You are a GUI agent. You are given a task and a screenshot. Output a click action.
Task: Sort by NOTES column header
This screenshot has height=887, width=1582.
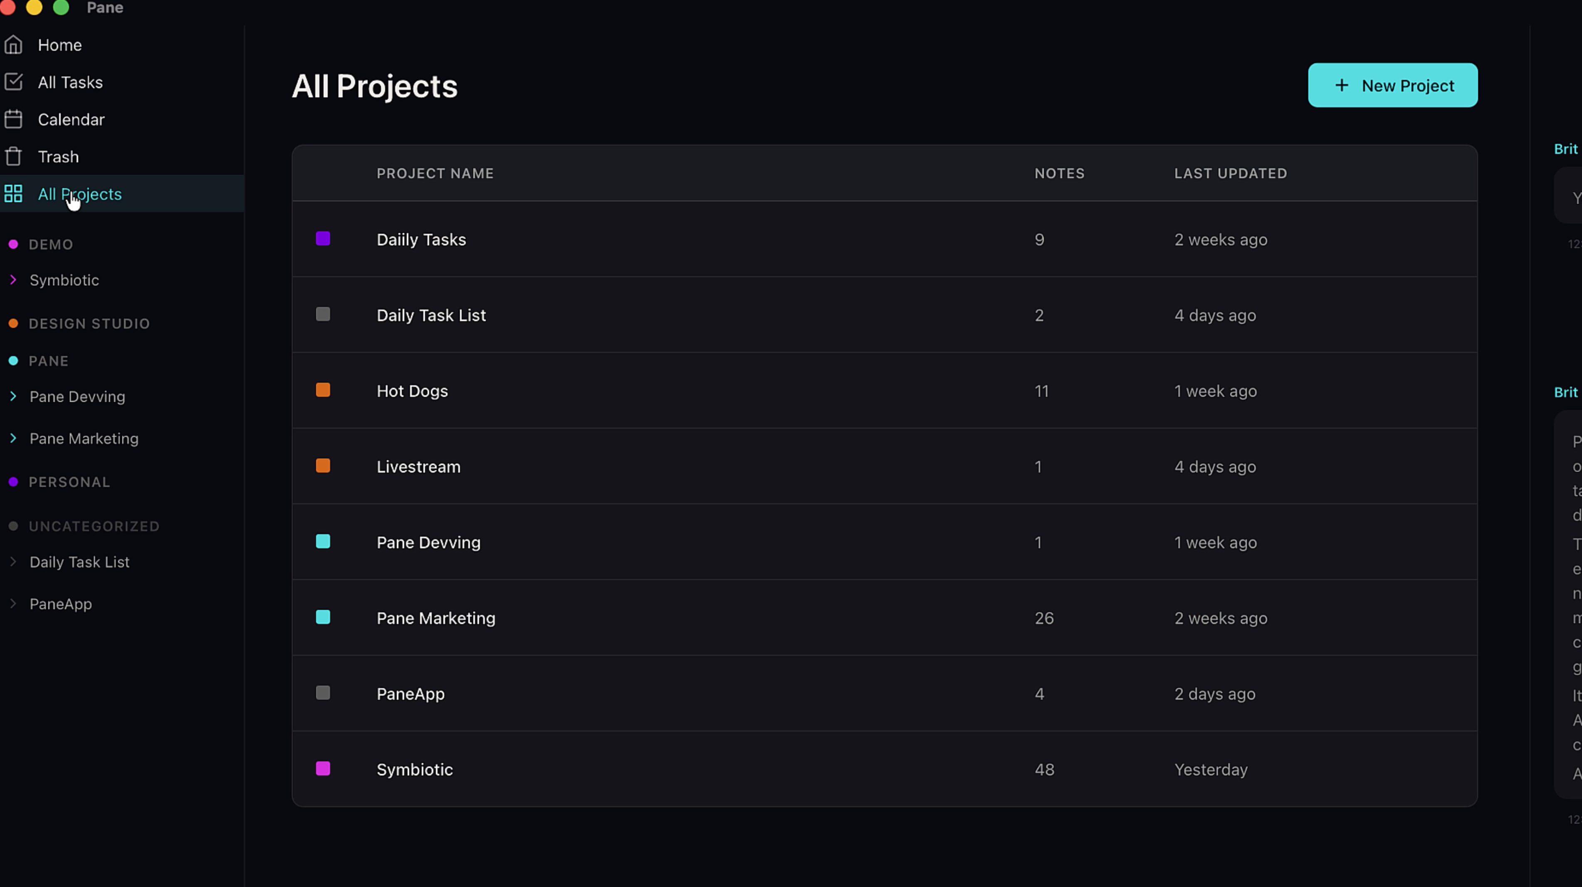pos(1059,173)
